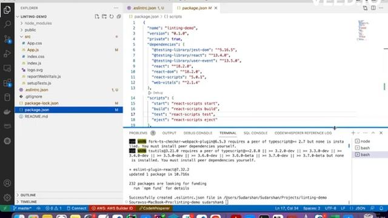The height and width of the screenshot is (218, 388).
Task: Open the notifications bell in status bar
Action: (x=381, y=208)
